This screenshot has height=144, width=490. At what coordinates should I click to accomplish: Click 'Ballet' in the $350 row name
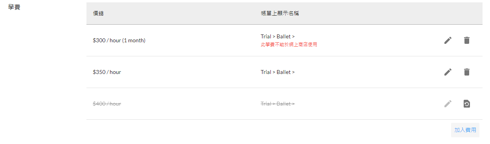(284, 72)
